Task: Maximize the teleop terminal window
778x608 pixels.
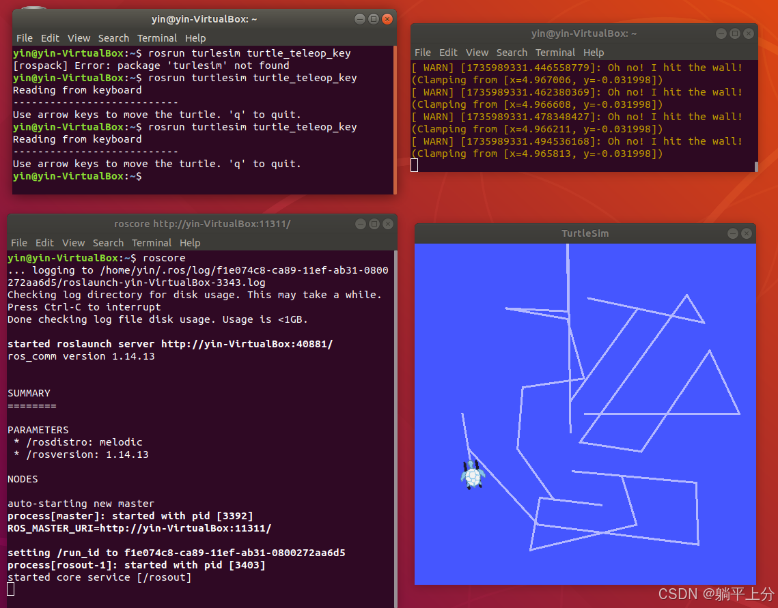Action: (374, 19)
